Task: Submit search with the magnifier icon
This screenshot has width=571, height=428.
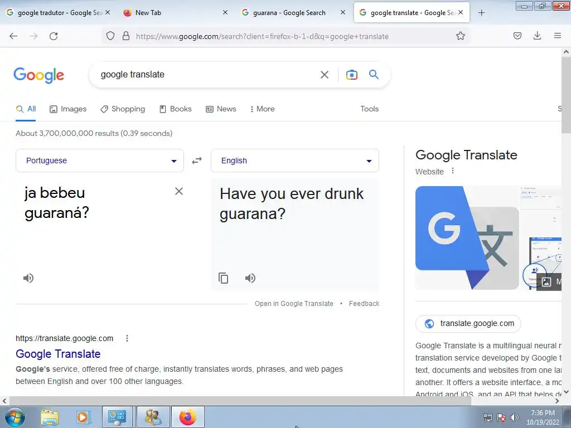Action: click(374, 75)
